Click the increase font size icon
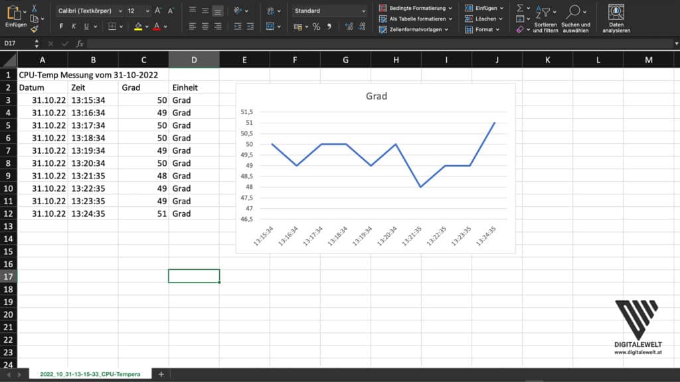This screenshot has height=382, width=680. [x=158, y=11]
